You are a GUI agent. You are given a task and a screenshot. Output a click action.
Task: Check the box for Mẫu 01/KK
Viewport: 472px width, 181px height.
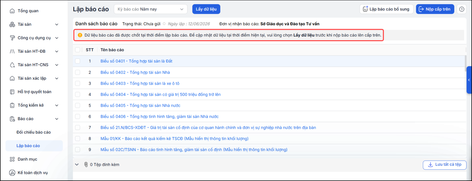(78, 139)
